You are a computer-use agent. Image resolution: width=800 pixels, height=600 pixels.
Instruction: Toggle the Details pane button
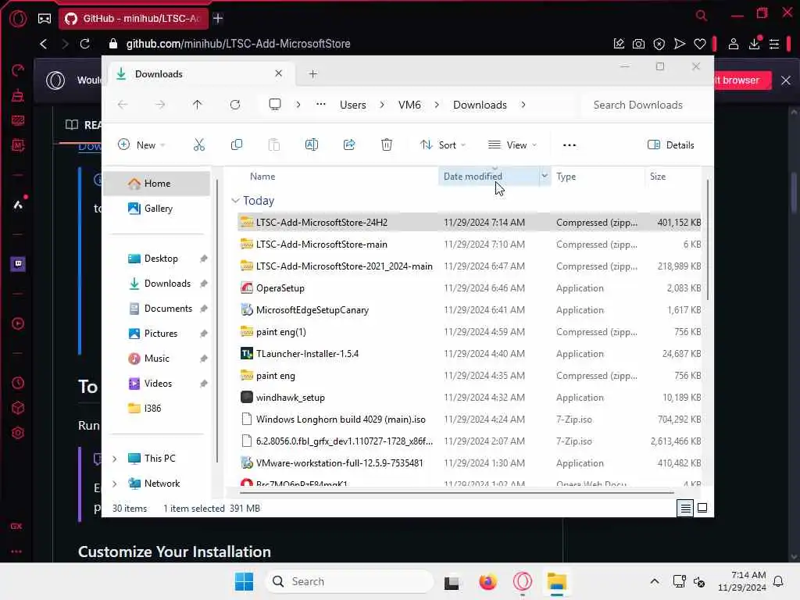pyautogui.click(x=670, y=145)
